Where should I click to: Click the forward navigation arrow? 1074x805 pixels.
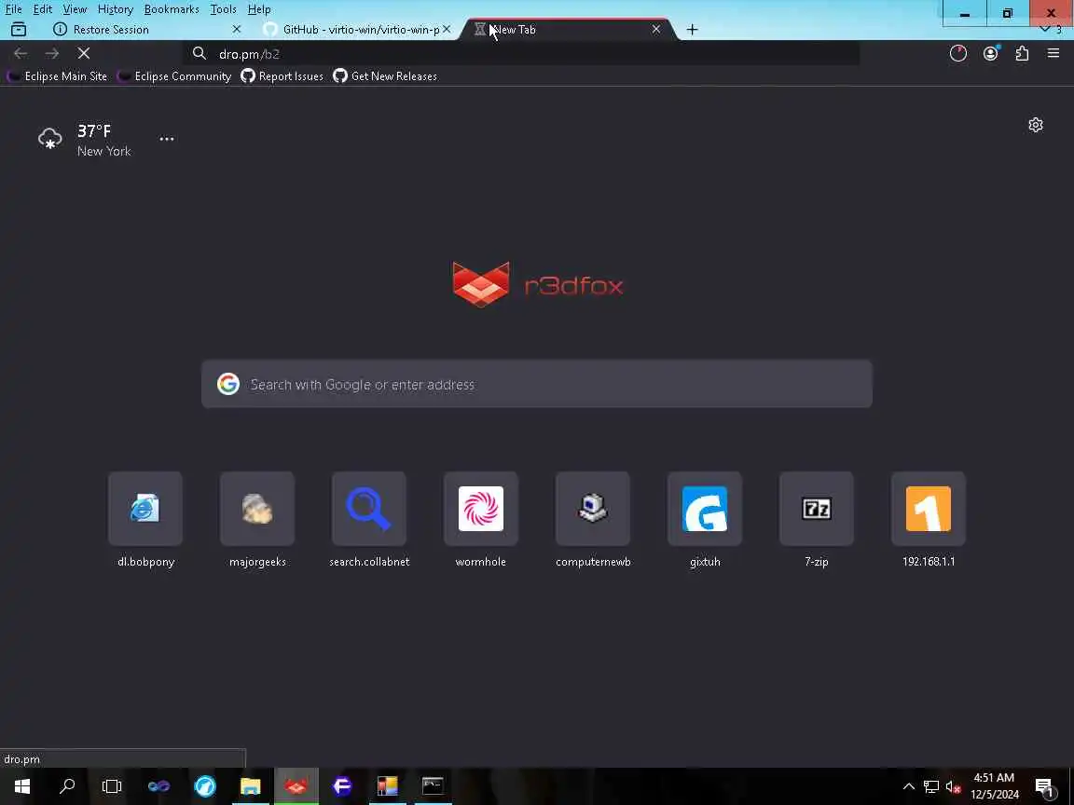[52, 53]
